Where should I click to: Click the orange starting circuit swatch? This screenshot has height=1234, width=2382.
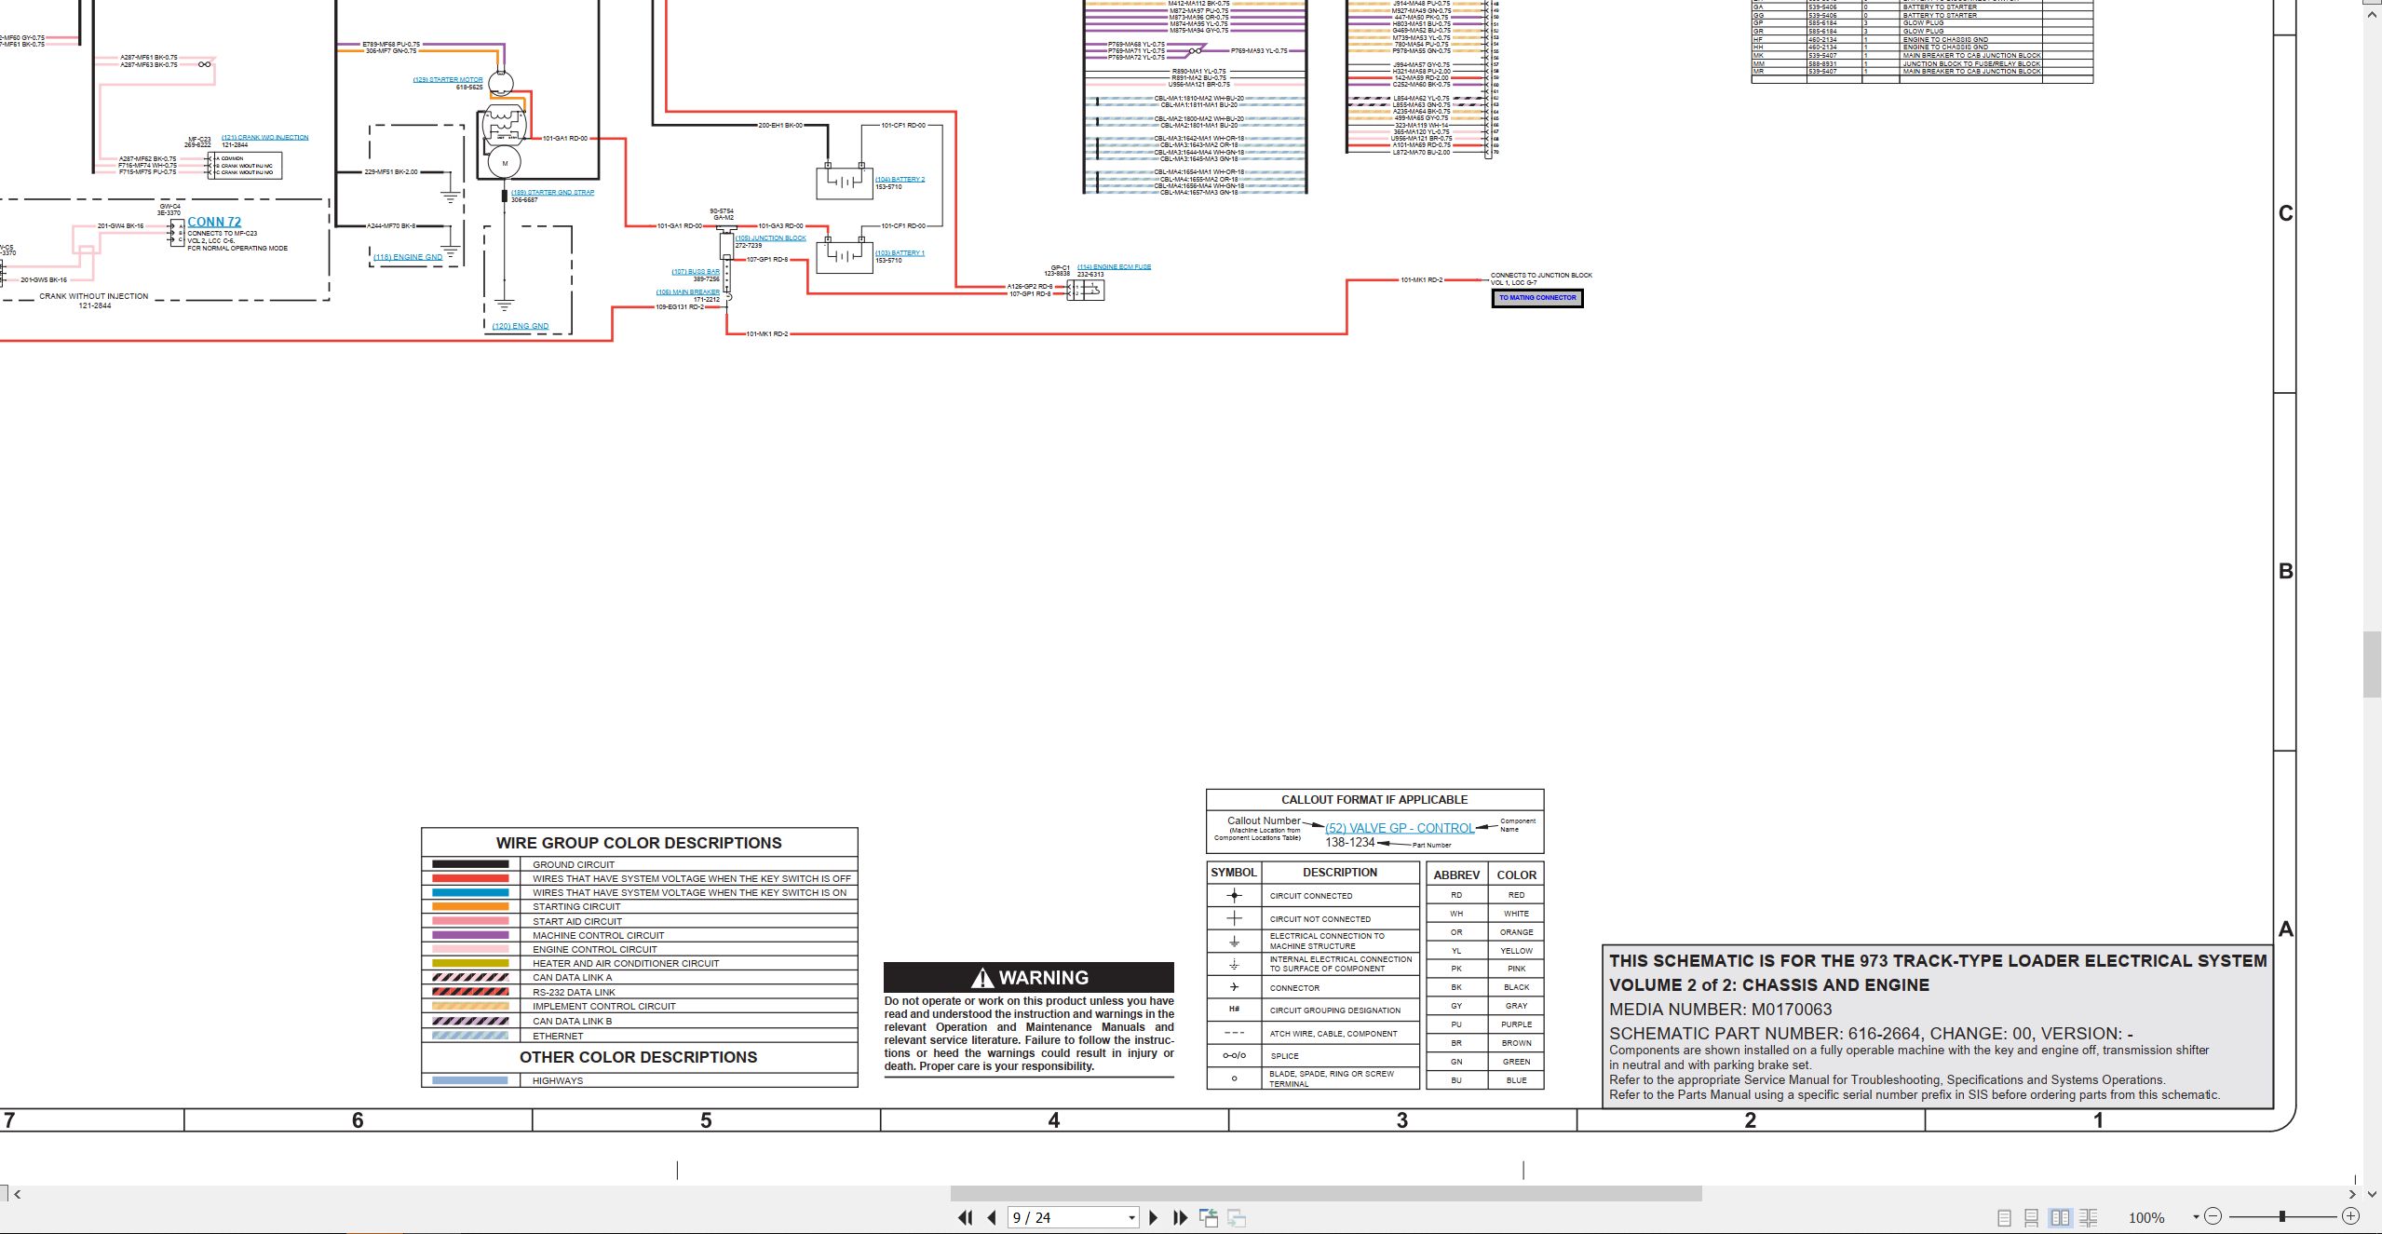[470, 906]
